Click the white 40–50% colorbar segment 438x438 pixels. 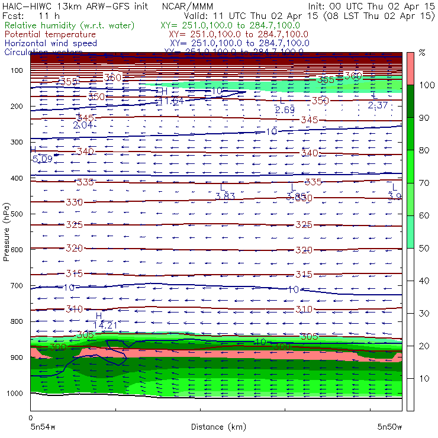click(x=410, y=264)
